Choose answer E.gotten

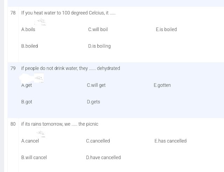[162, 85]
